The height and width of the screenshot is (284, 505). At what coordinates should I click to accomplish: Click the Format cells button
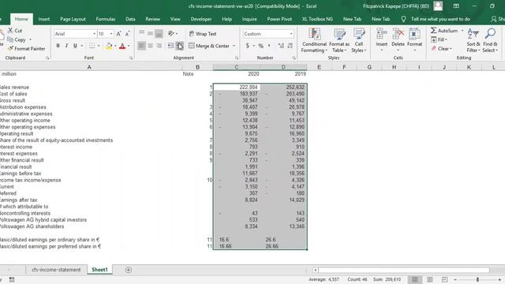(414, 40)
